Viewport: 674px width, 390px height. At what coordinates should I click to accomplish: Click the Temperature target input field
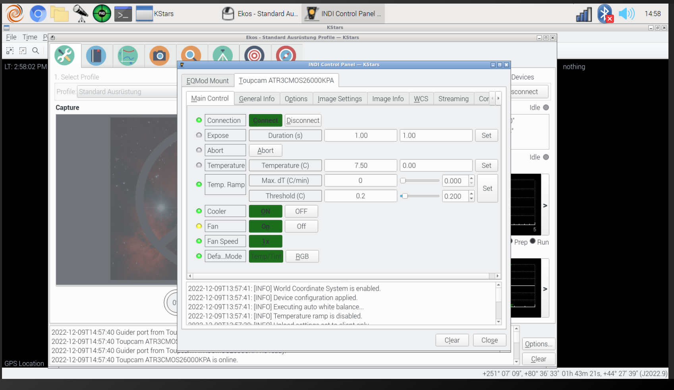436,165
